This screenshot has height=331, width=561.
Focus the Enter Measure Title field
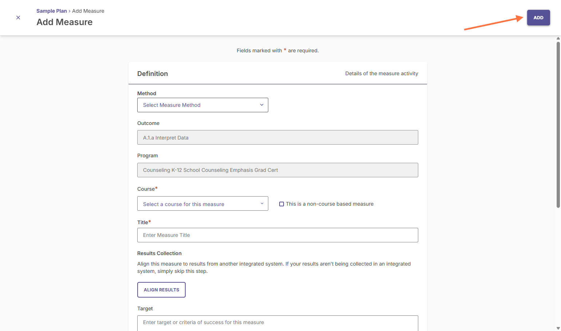click(x=278, y=235)
